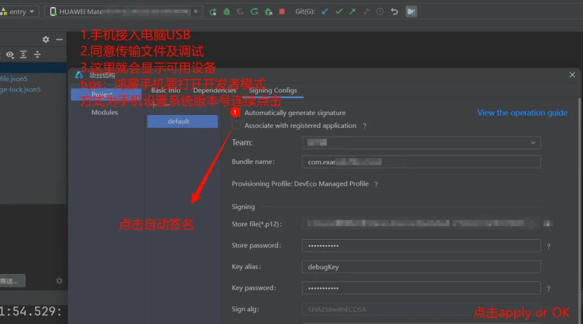
Task: Open the HUAWEI Mate device selector dropdown
Action: tap(124, 11)
